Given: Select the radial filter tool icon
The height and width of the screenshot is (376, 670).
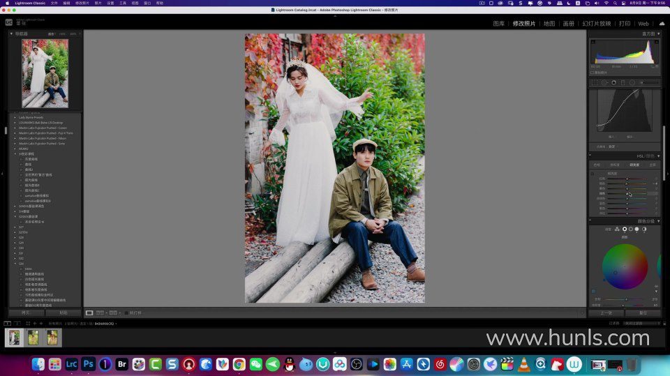Looking at the screenshot, I should pyautogui.click(x=632, y=82).
